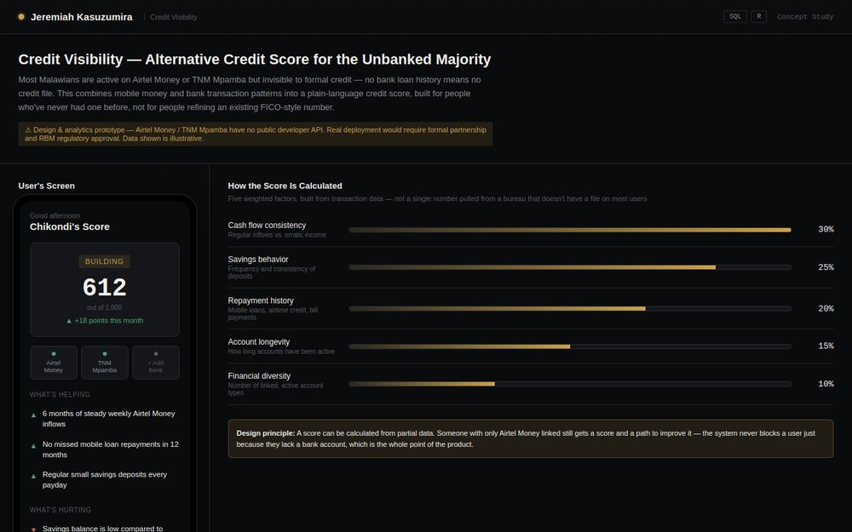The image size is (852, 532).
Task: Click the green dot on Airtel Money chip
Action: pos(53,354)
